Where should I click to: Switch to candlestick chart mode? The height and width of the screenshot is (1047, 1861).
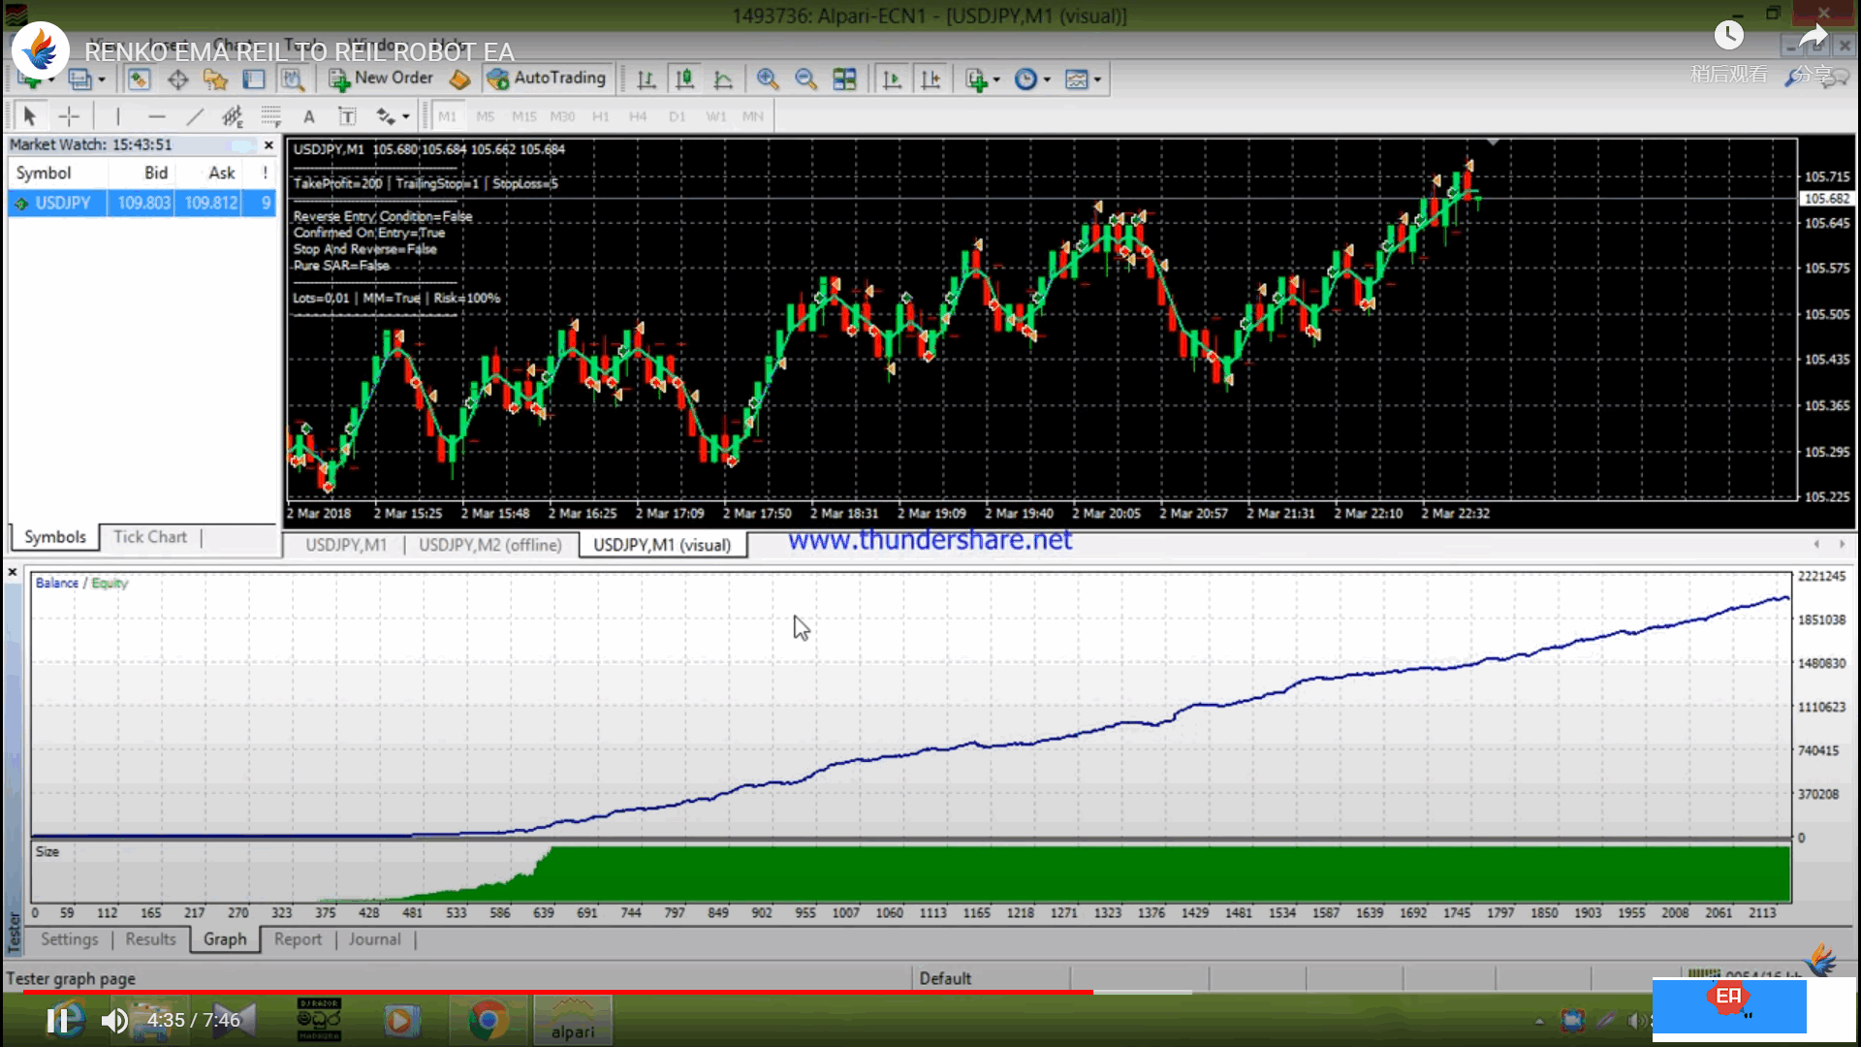[684, 79]
